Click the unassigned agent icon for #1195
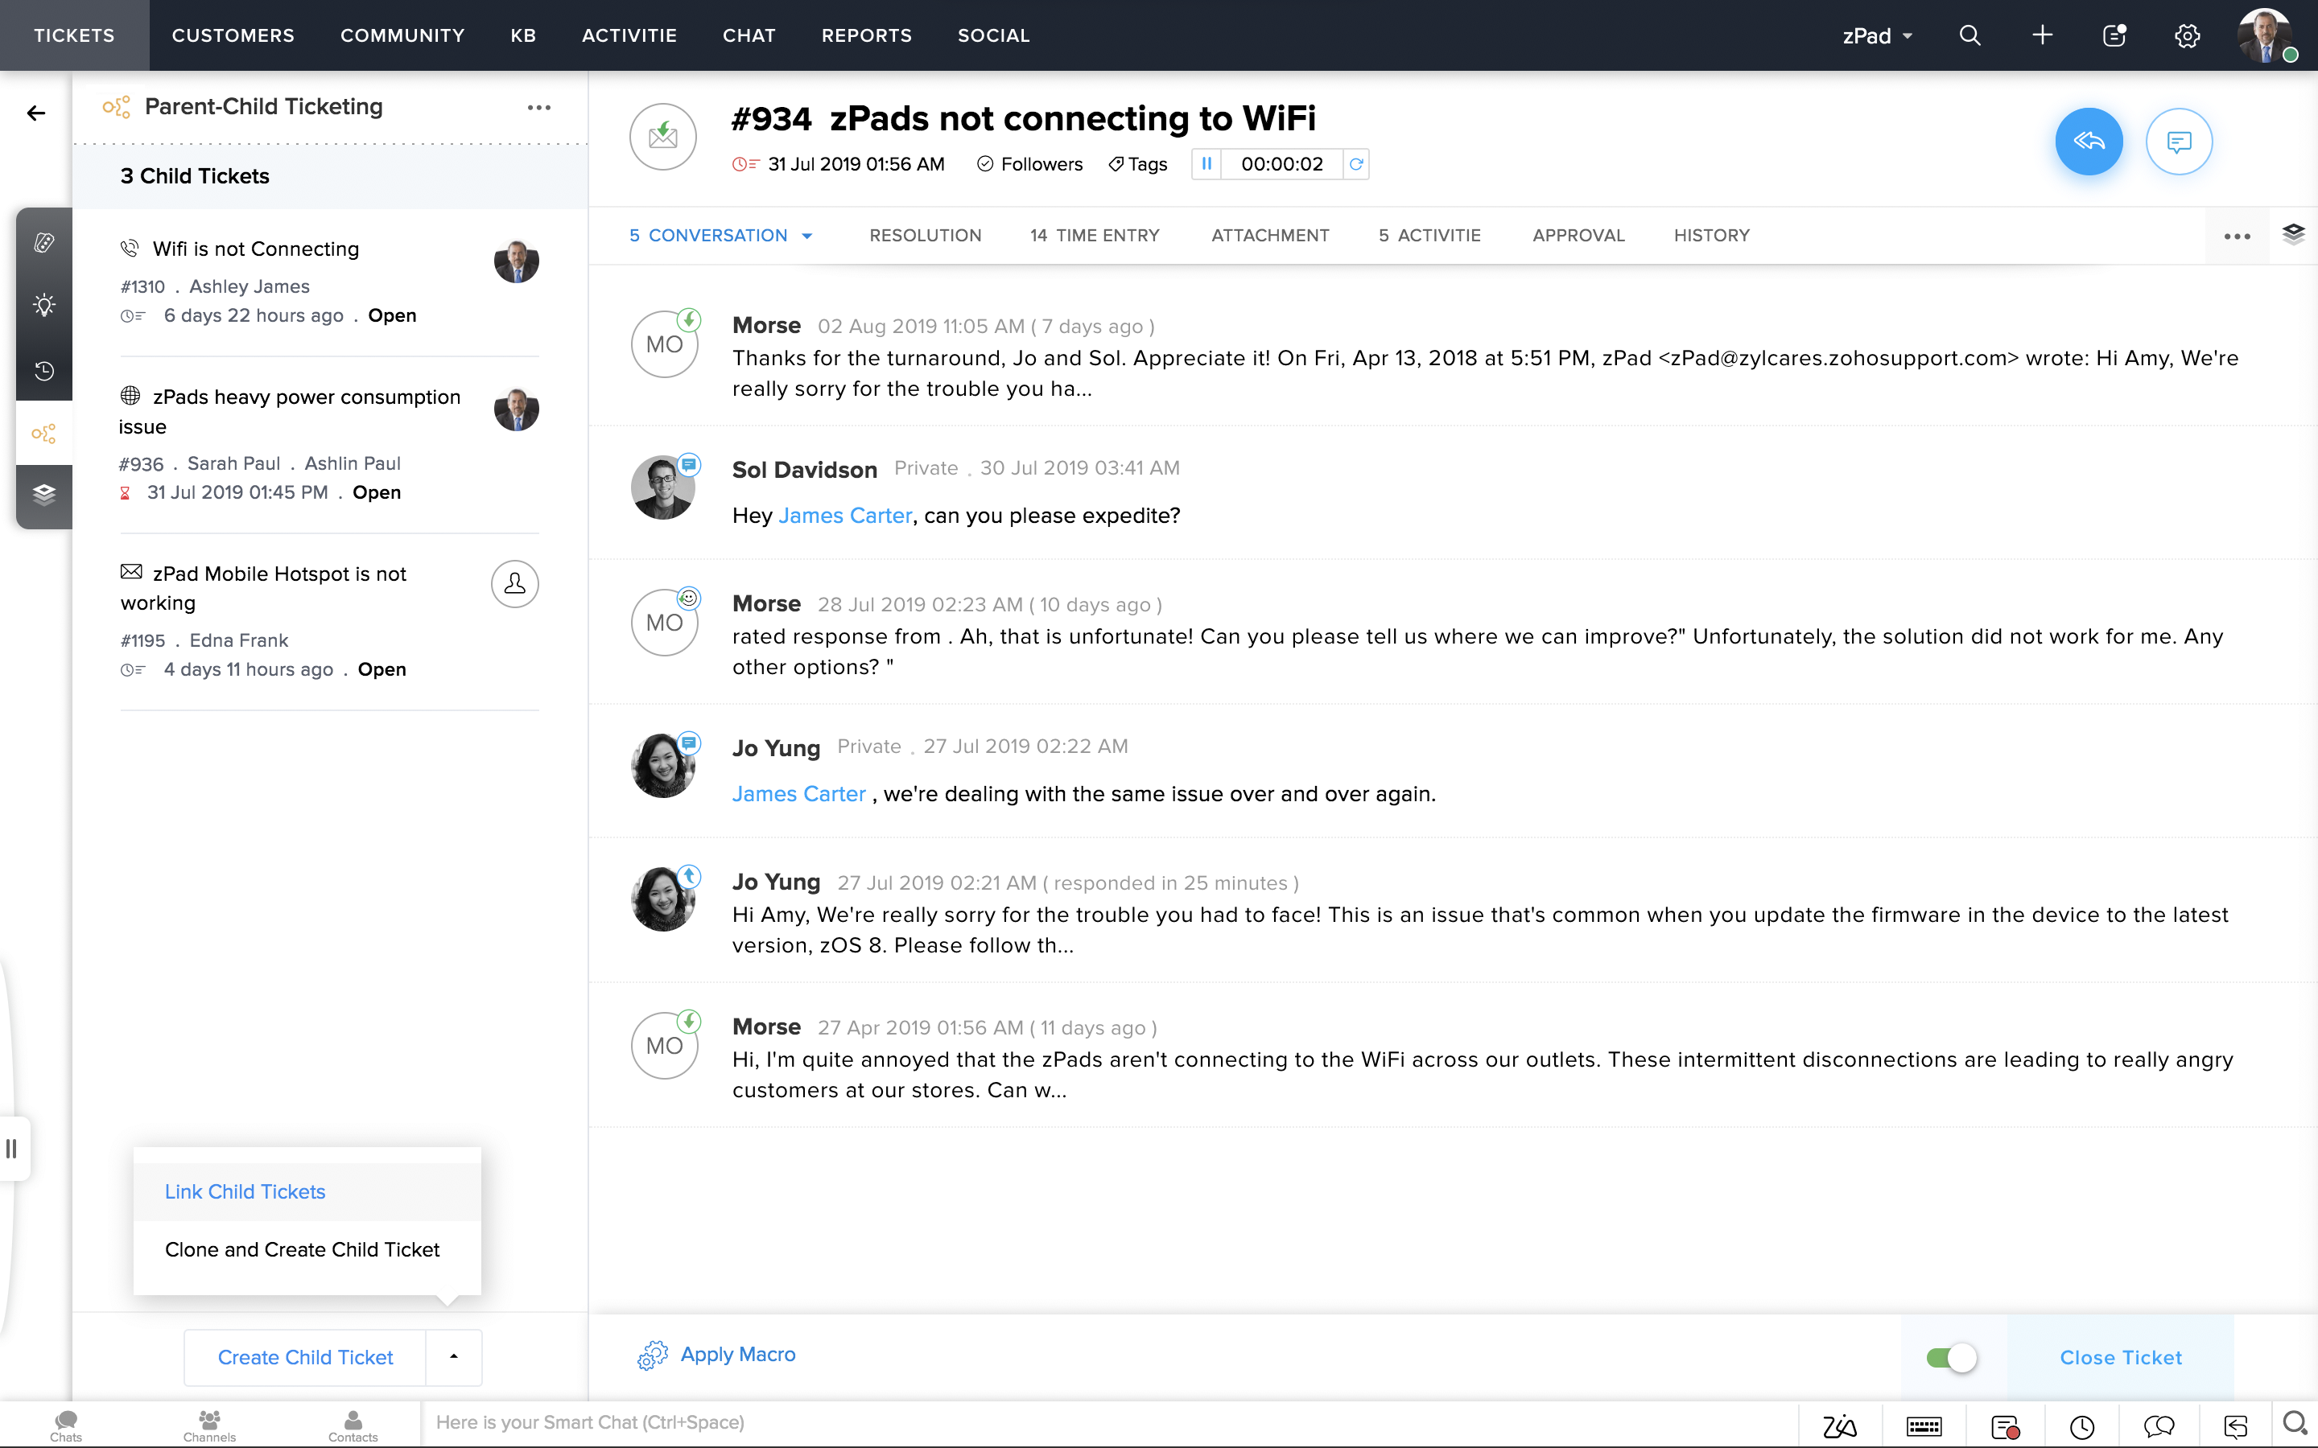Screen dimensions: 2318x1448 [x=515, y=584]
